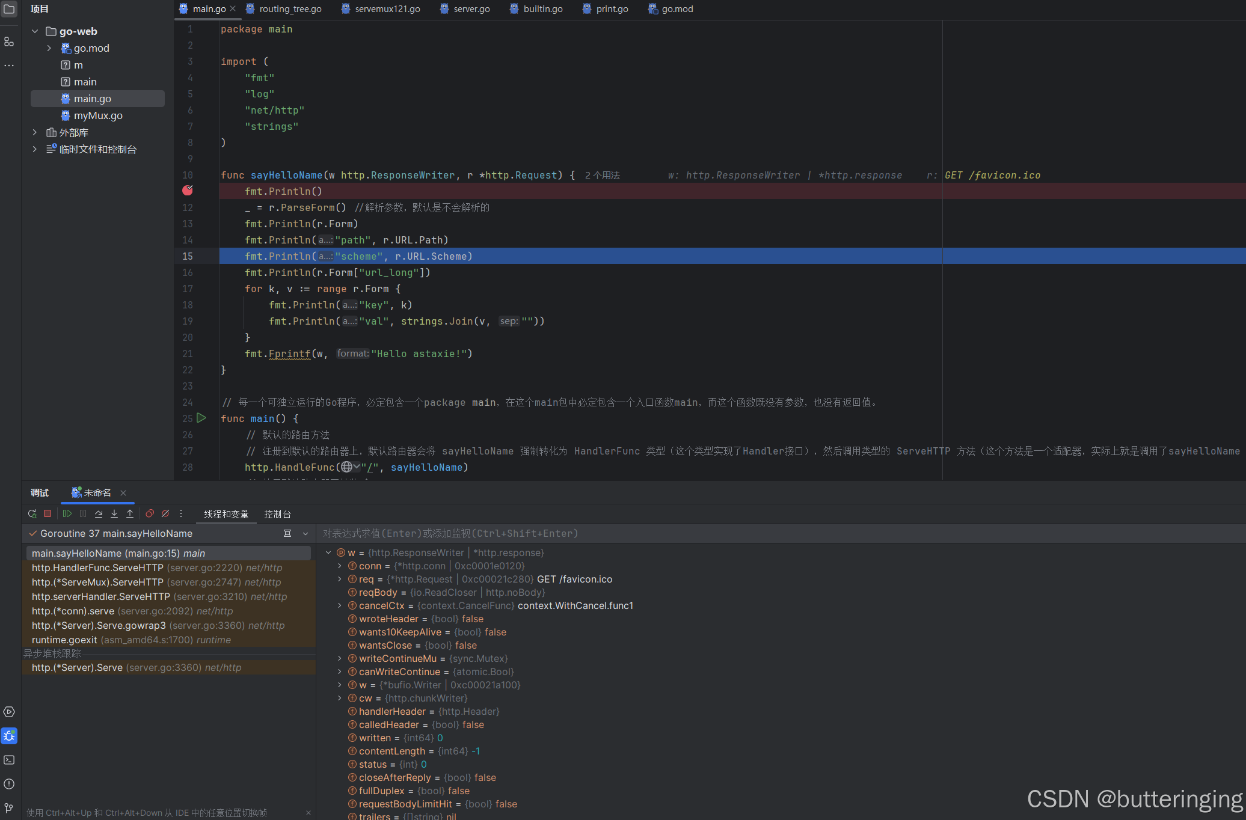Collapse the go-web project folder

point(35,31)
